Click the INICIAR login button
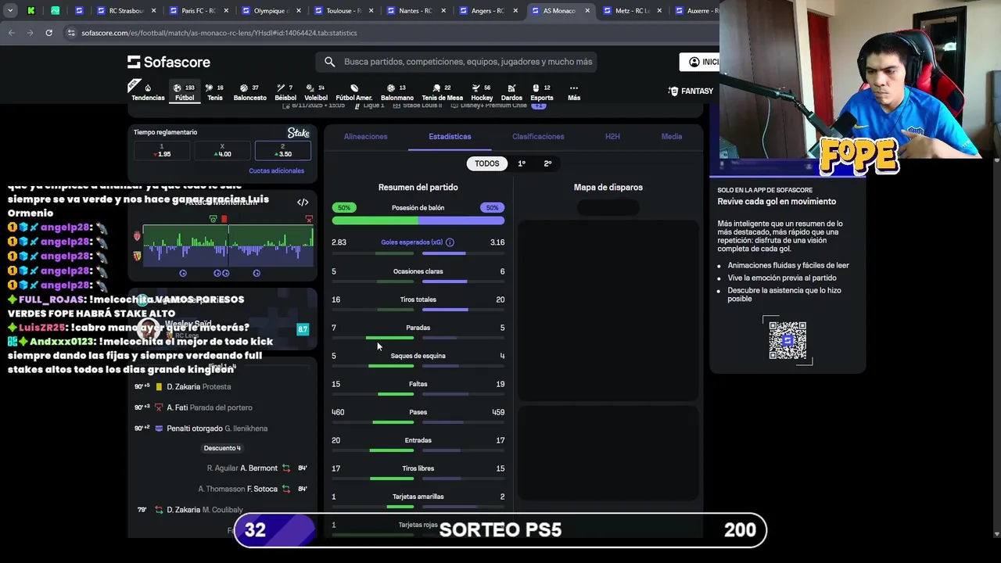 699,62
